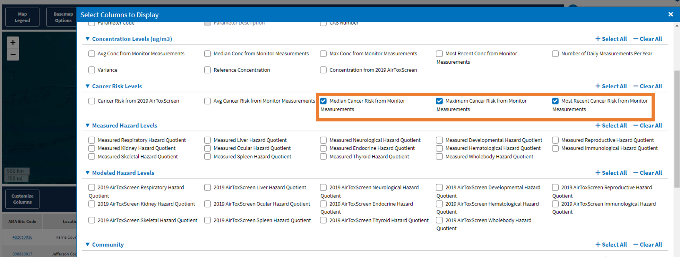Check Measured Respiratory Hazard Quotient
This screenshot has width=680, height=257.
[x=92, y=140]
